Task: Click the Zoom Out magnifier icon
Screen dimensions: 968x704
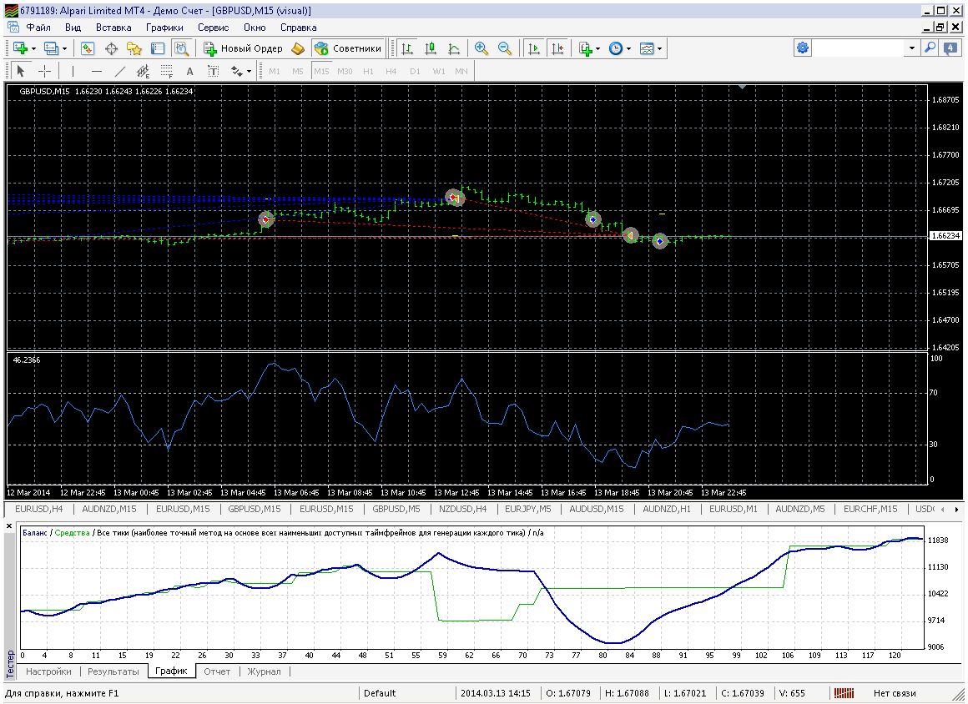Action: [504, 48]
